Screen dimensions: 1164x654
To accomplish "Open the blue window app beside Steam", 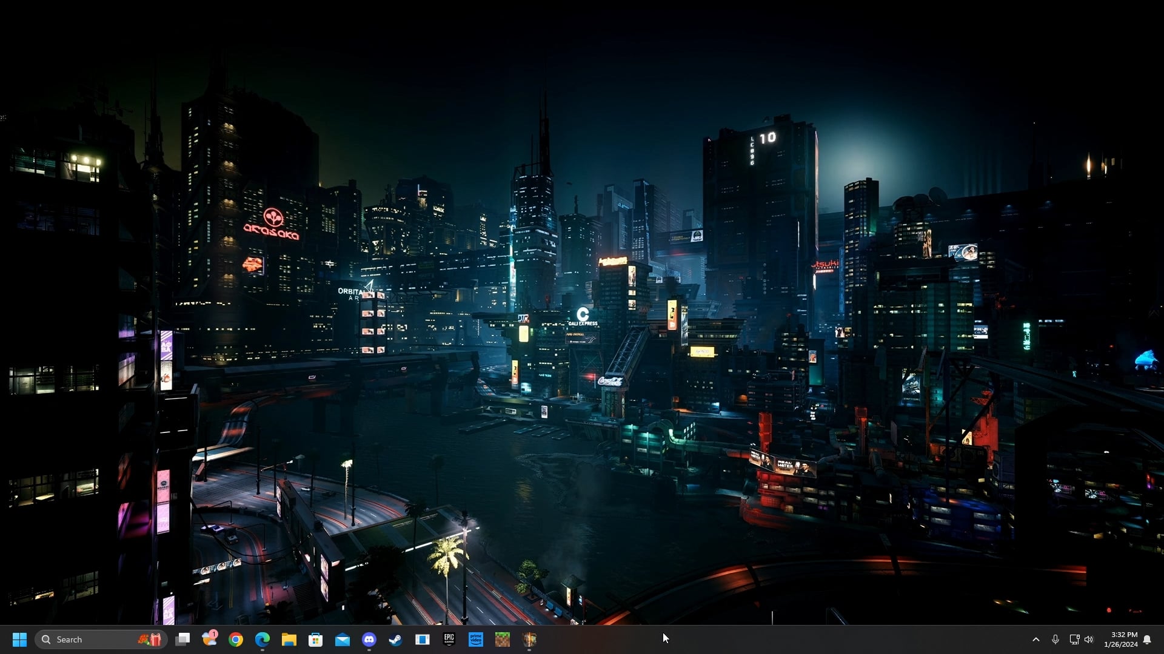I will (x=423, y=639).
